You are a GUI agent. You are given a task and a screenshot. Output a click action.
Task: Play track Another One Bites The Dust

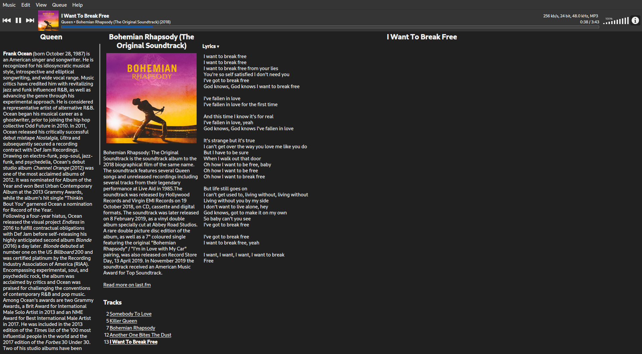coord(140,335)
